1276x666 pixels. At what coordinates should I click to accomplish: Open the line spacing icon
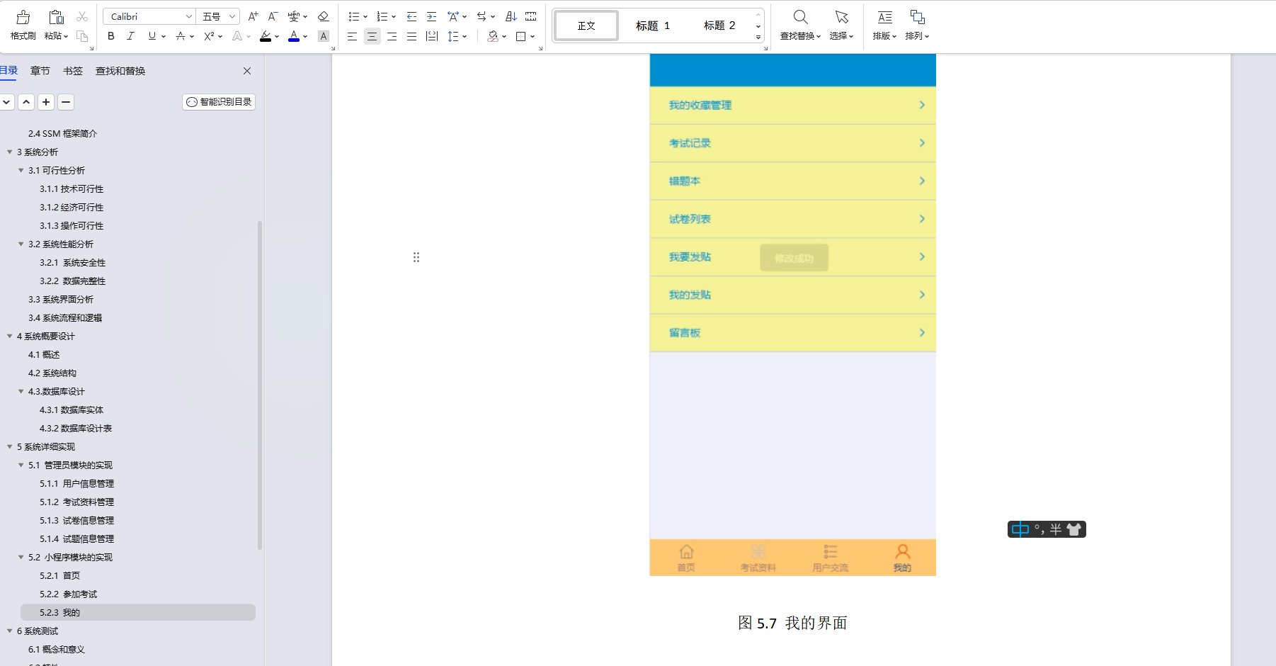tap(454, 36)
